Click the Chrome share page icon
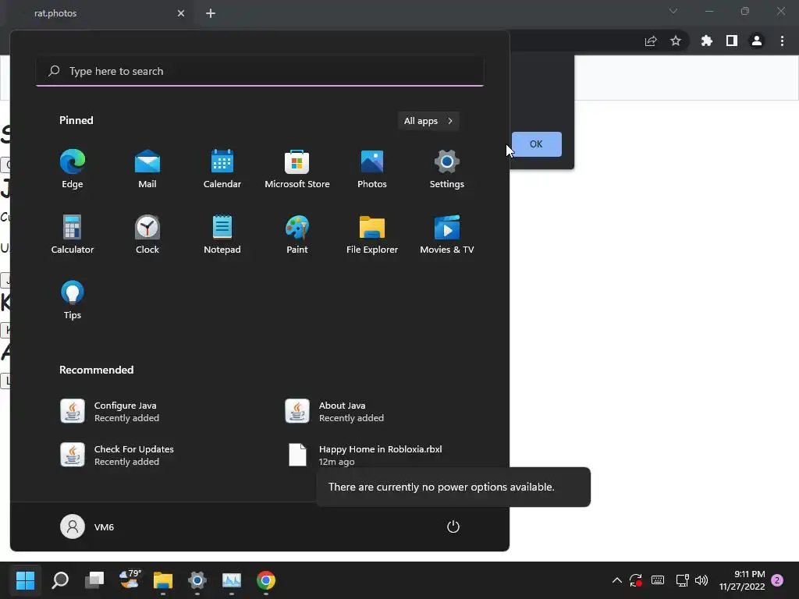The height and width of the screenshot is (599, 799). coord(651,41)
